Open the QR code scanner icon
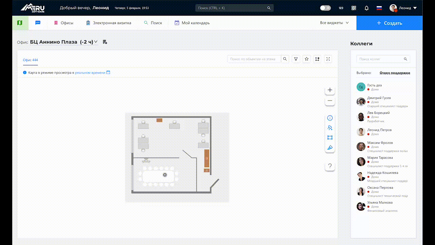Screen dimensions: 435x245 coord(354,8)
